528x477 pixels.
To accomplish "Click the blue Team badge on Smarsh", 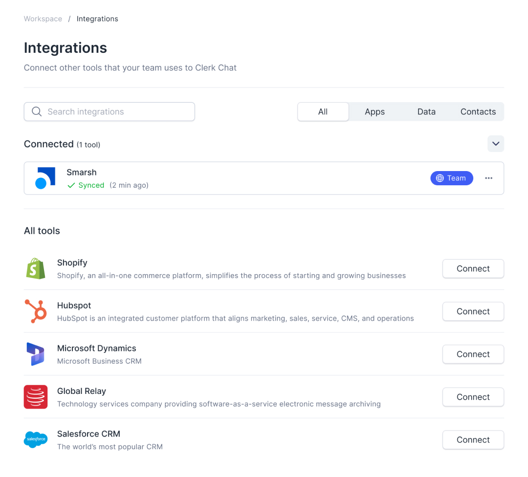I will point(452,178).
